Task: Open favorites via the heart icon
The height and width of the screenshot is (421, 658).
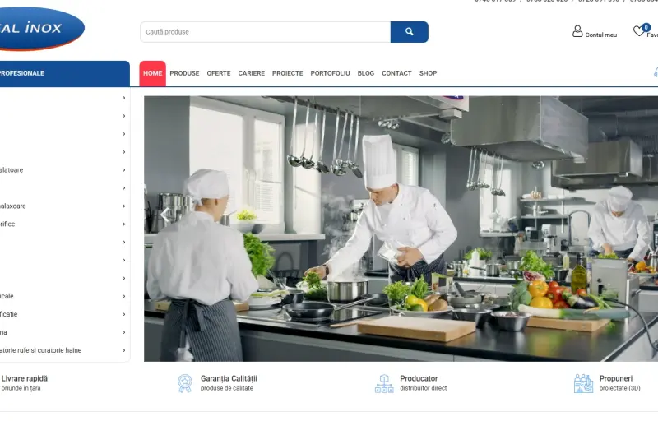Action: point(639,31)
